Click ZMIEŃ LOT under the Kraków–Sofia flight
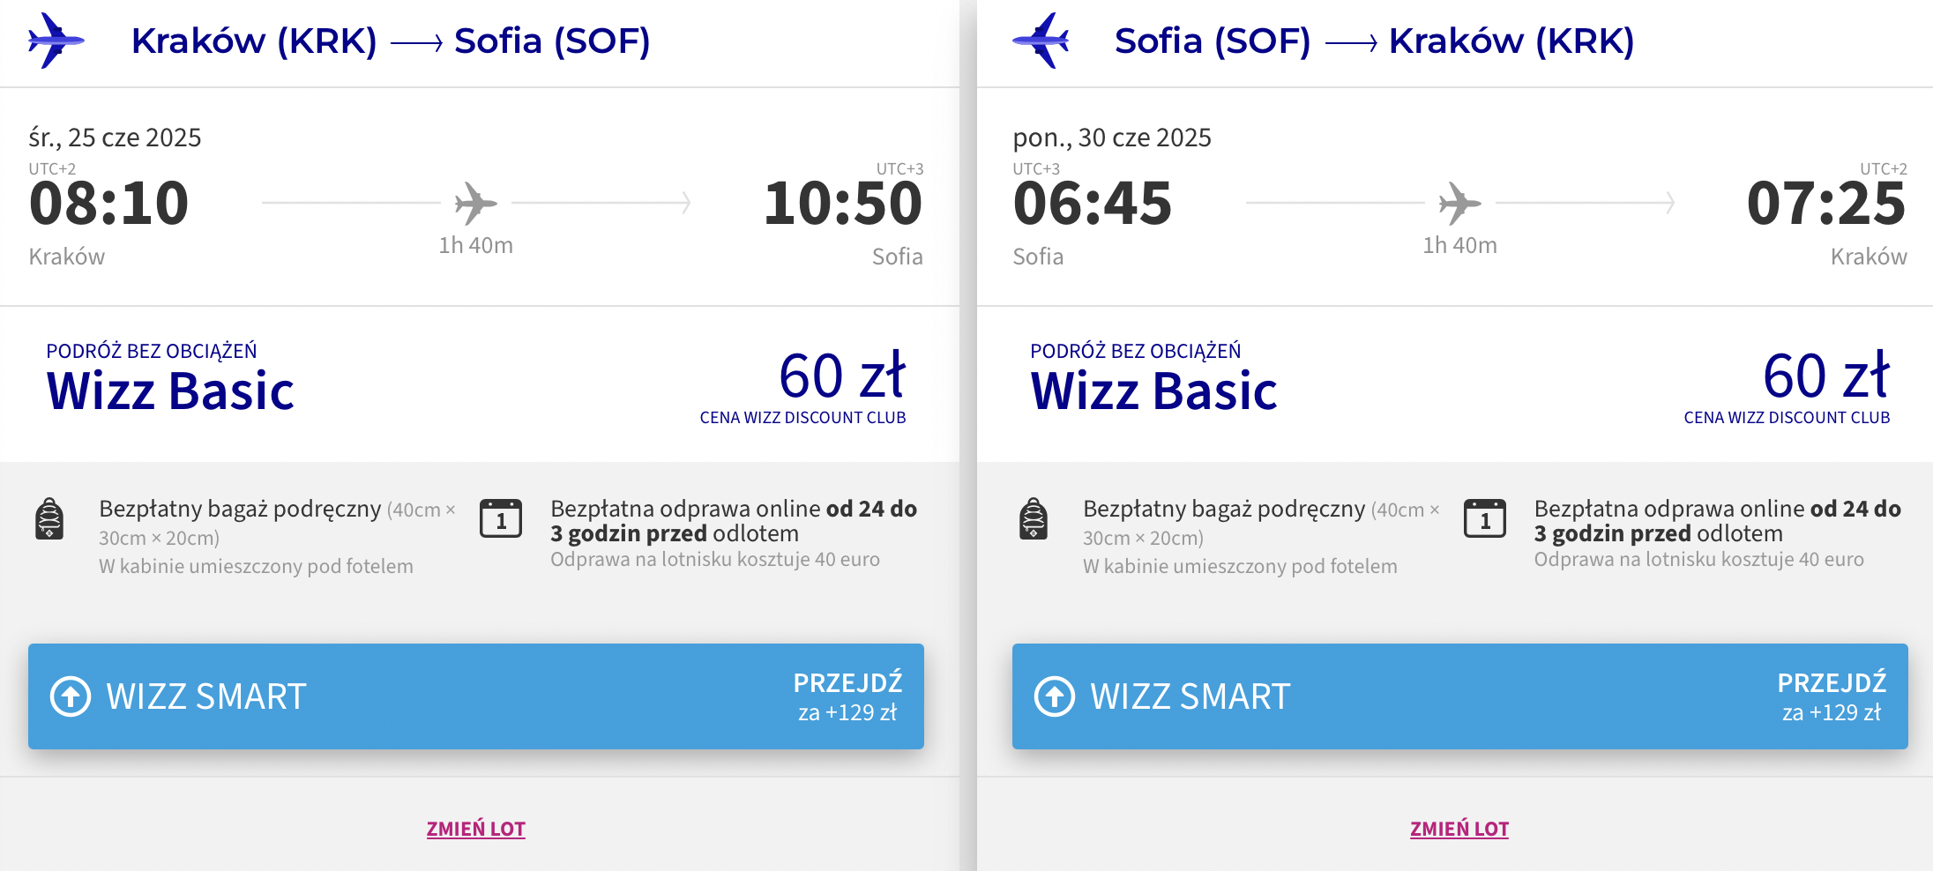1933x871 pixels. point(476,829)
